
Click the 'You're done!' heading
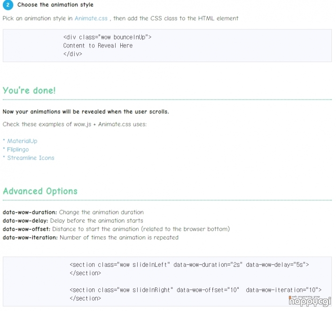pos(29,90)
